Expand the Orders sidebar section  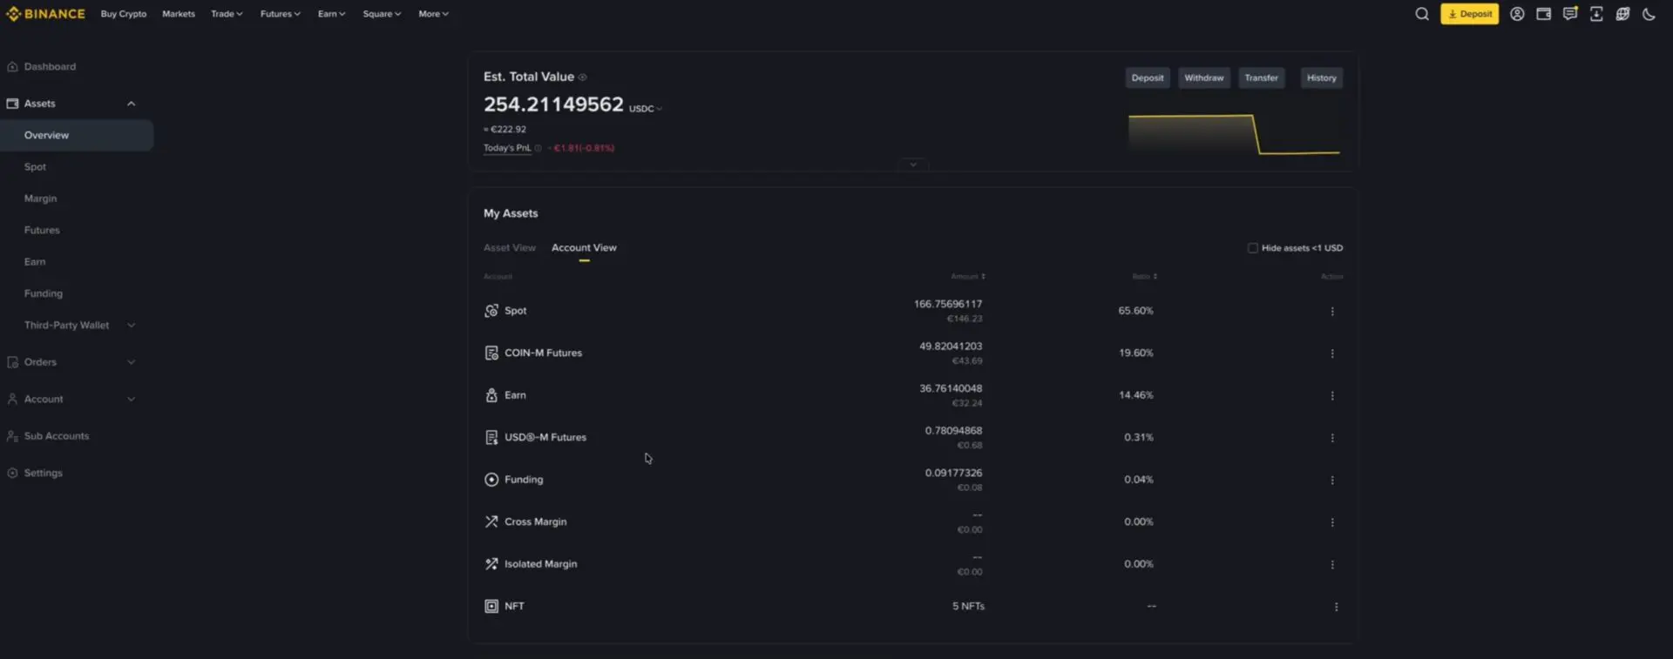click(x=131, y=362)
